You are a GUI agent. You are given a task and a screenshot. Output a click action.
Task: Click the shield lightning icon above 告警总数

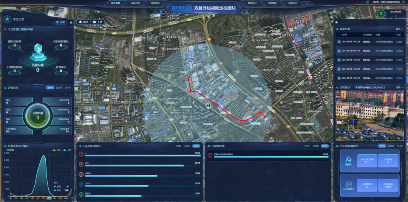tap(38, 49)
